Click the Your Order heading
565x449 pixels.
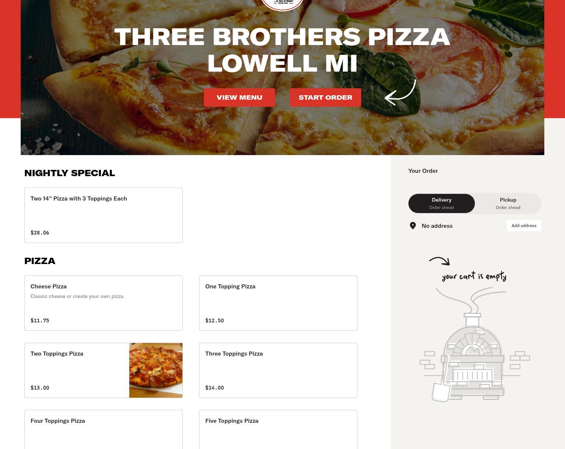coord(423,171)
